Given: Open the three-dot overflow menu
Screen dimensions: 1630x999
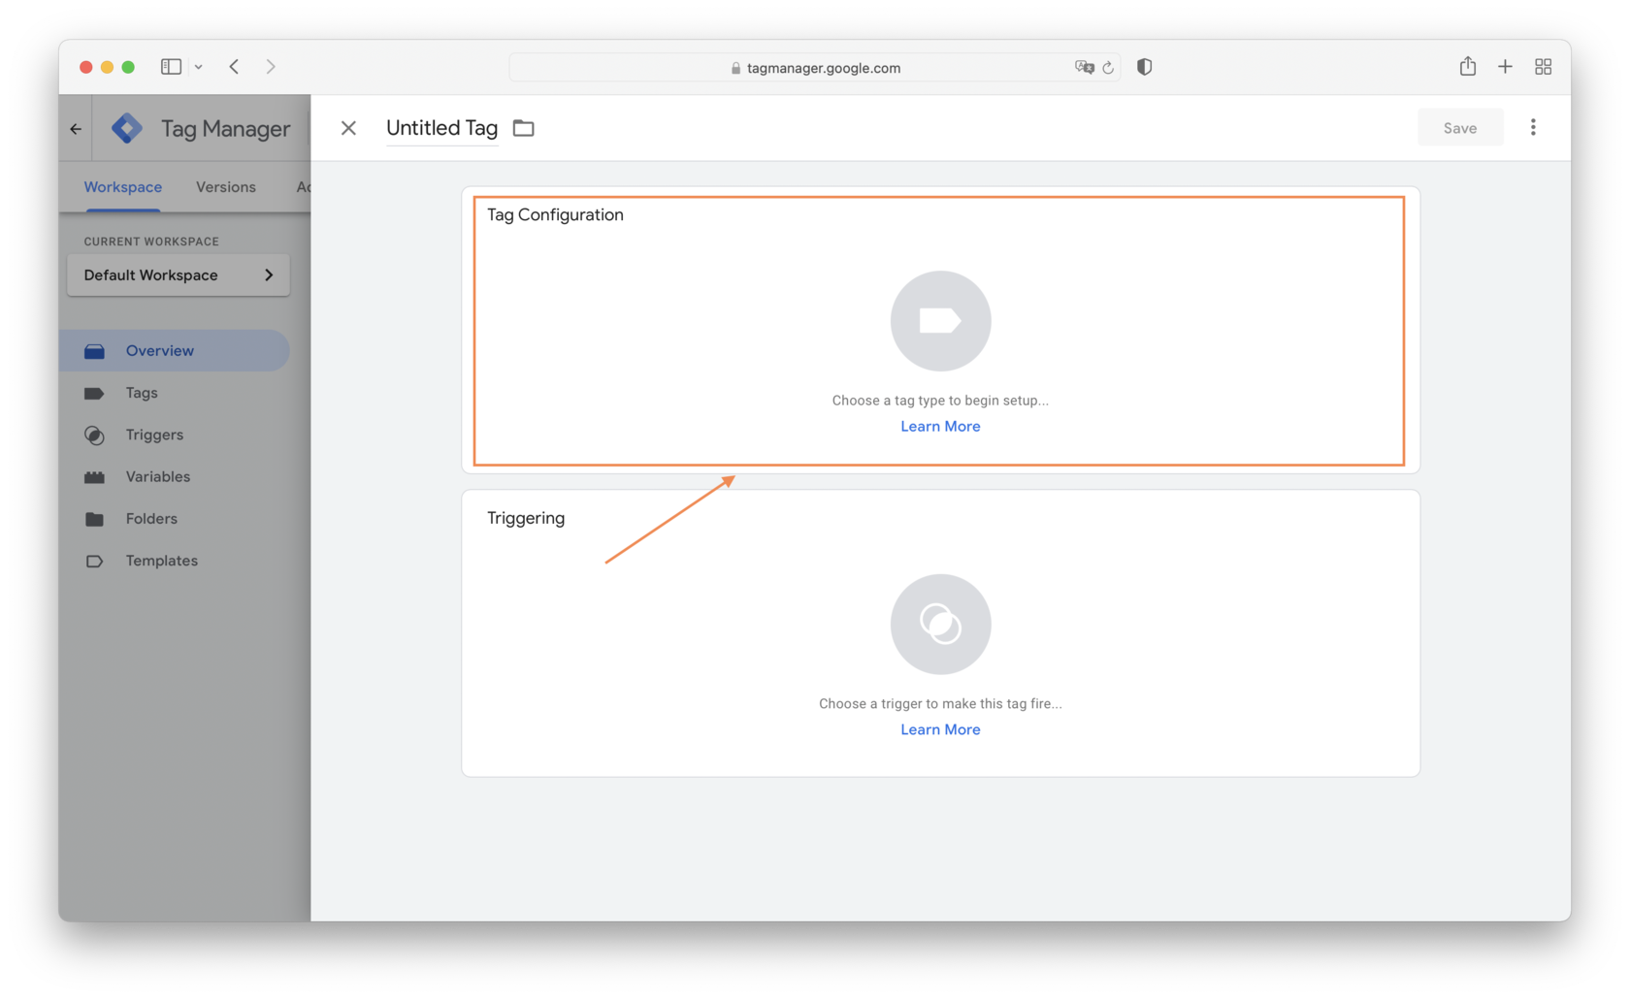Looking at the screenshot, I should [x=1533, y=127].
